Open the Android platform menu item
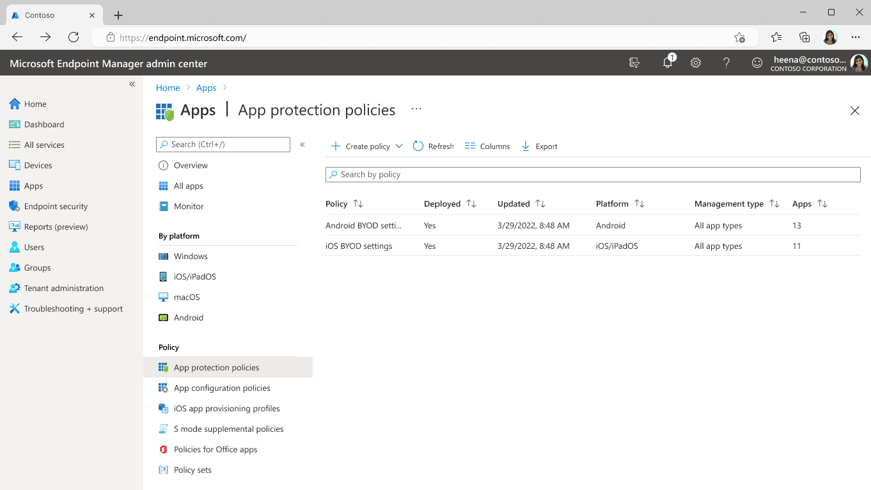Image resolution: width=871 pixels, height=490 pixels. click(x=189, y=318)
